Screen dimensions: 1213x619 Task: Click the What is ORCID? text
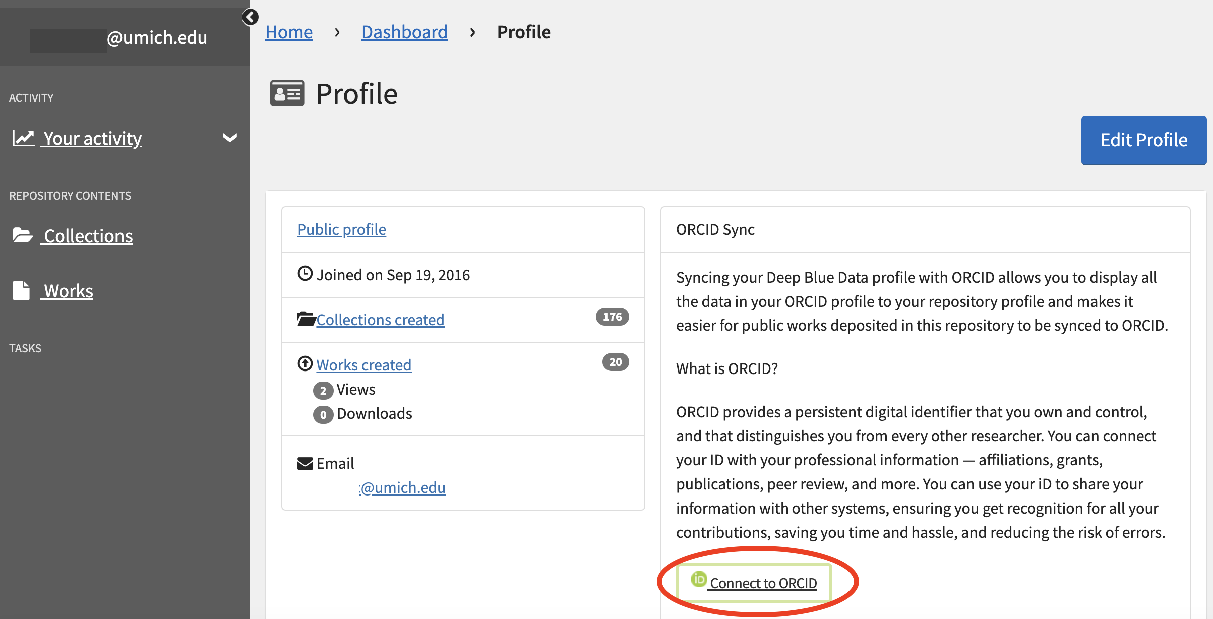point(726,368)
